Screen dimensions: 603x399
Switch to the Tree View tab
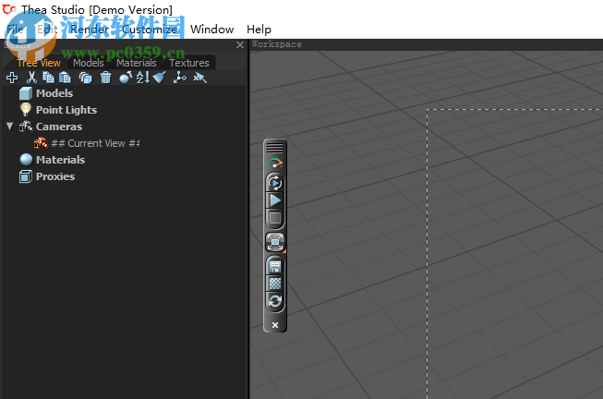(39, 63)
